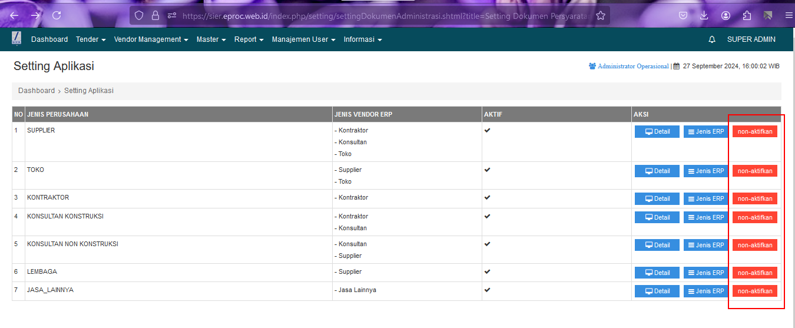795x328 pixels.
Task: Open the Manajemen User dropdown
Action: 303,39
